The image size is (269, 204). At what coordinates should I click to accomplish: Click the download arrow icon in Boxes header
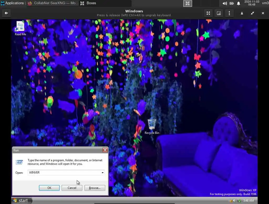coord(242,13)
